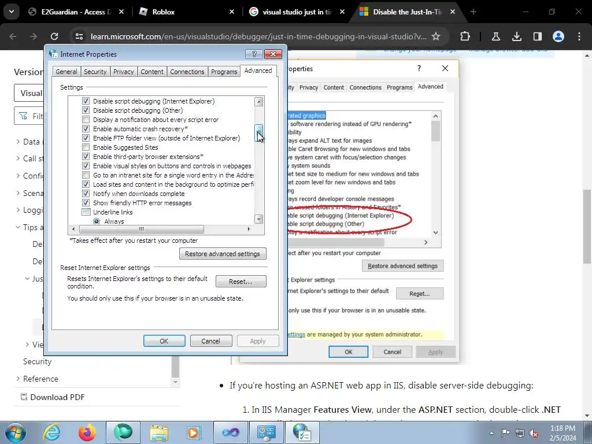This screenshot has height=444, width=592.
Task: Open the Chrome profile avatar
Action: pyautogui.click(x=558, y=36)
